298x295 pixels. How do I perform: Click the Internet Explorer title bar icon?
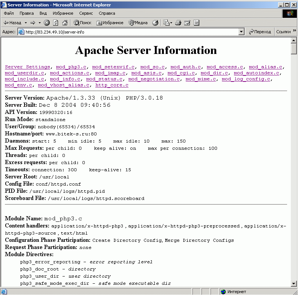[4, 5]
